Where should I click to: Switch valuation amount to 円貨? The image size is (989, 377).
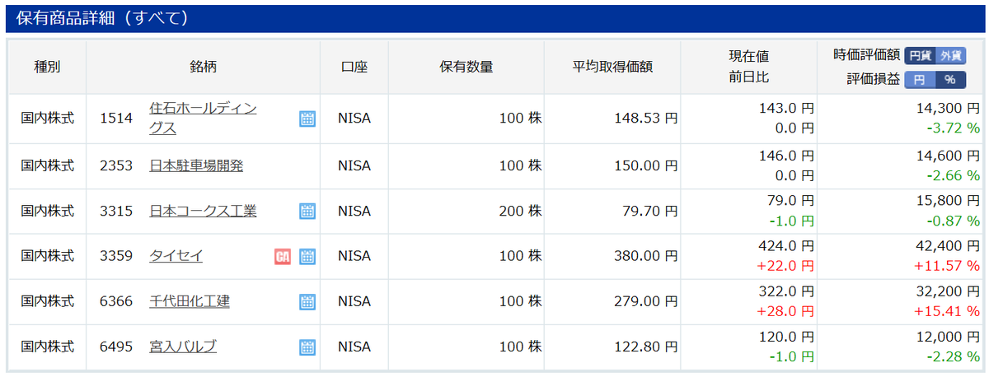click(920, 56)
